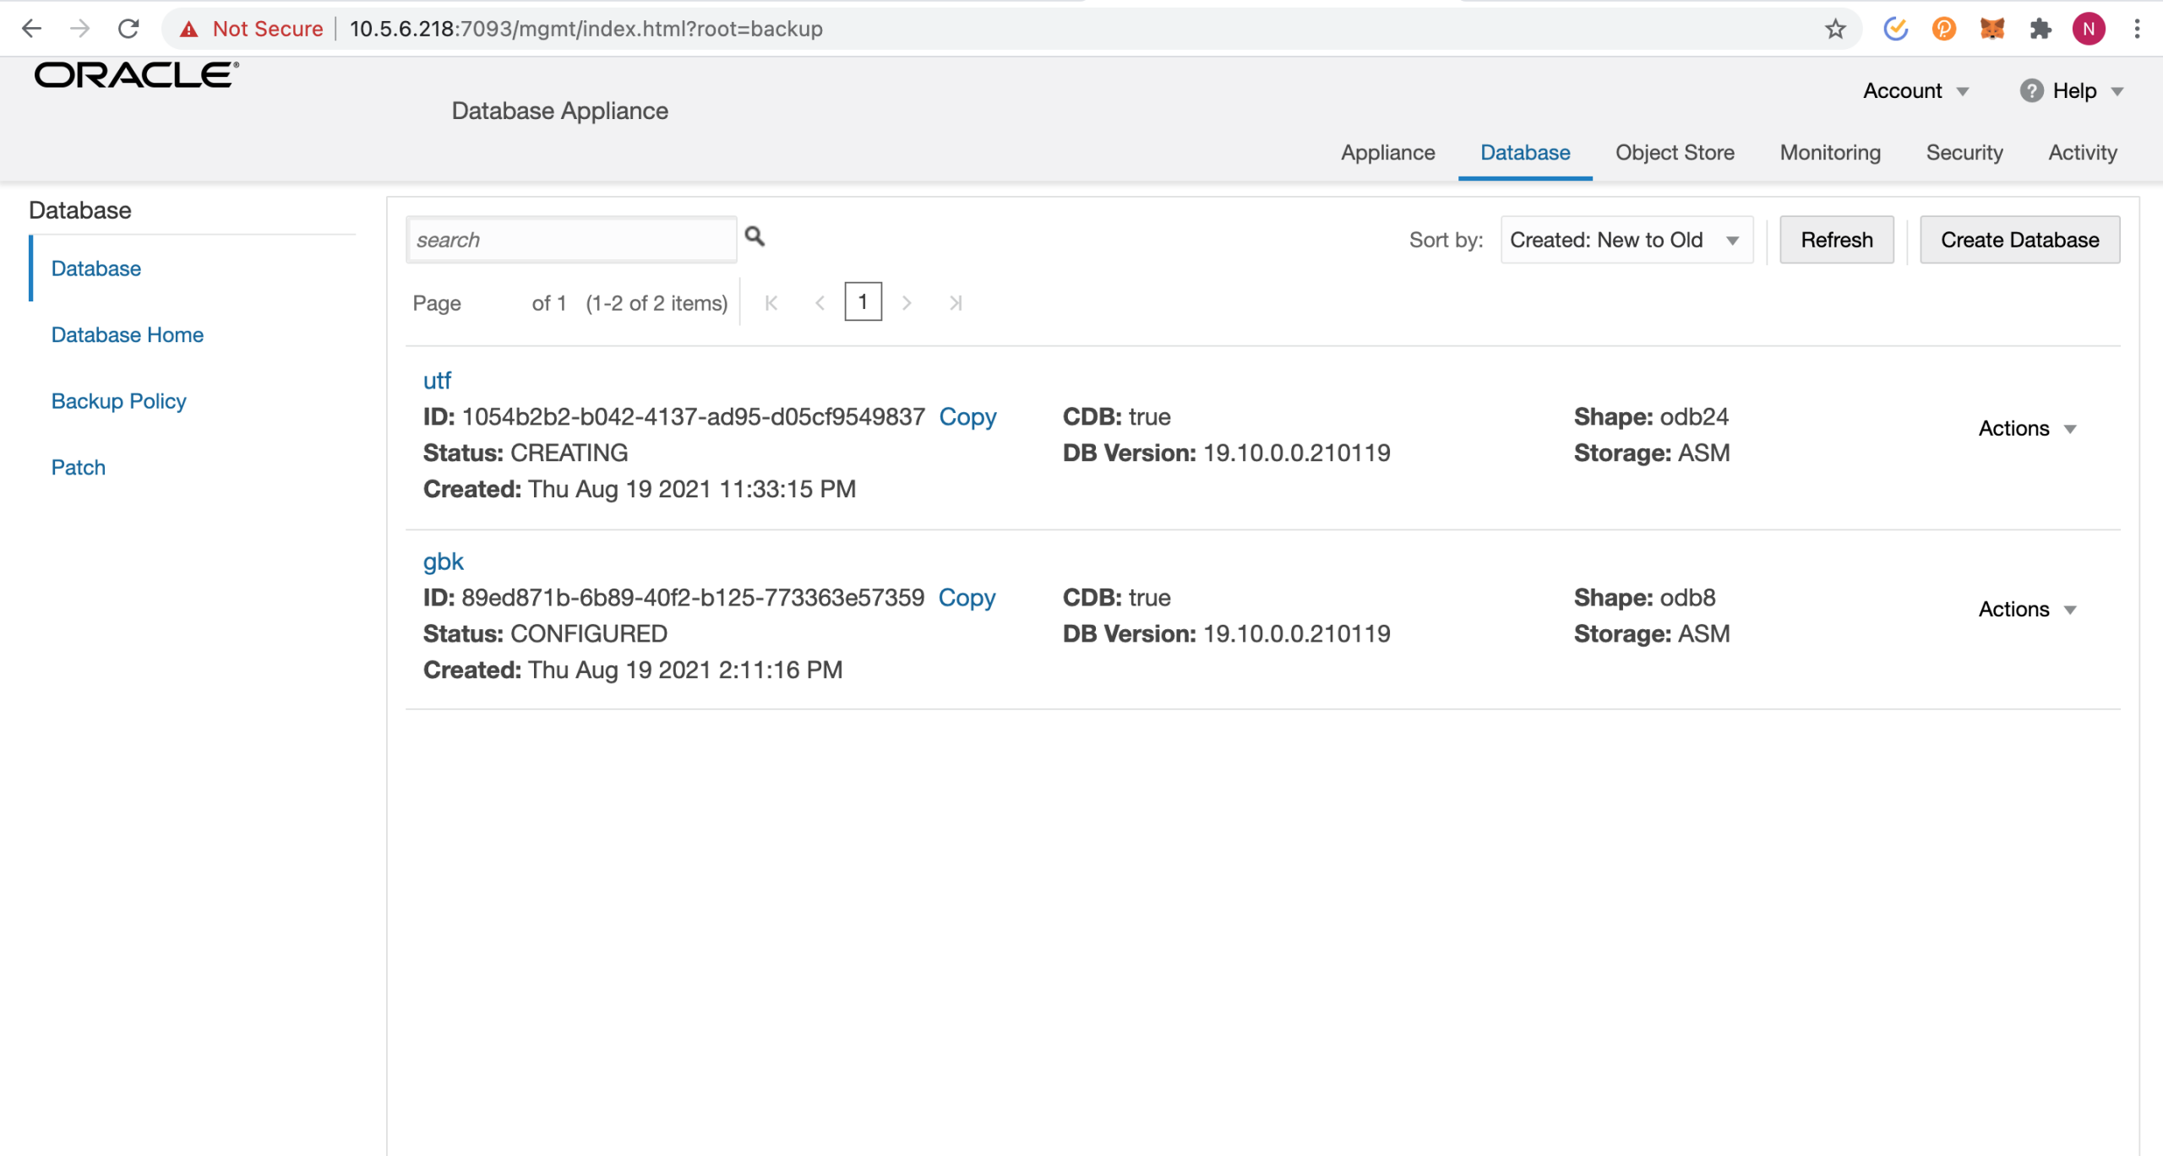Click the Status: CREATING text
The width and height of the screenshot is (2163, 1156).
coord(525,453)
